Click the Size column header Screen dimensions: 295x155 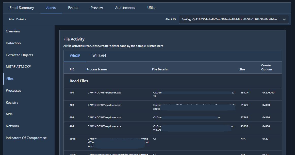point(242,69)
